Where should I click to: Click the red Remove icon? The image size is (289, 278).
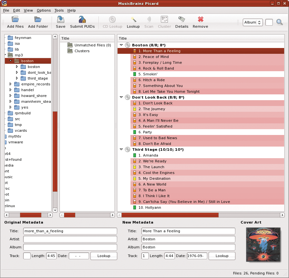[201, 19]
